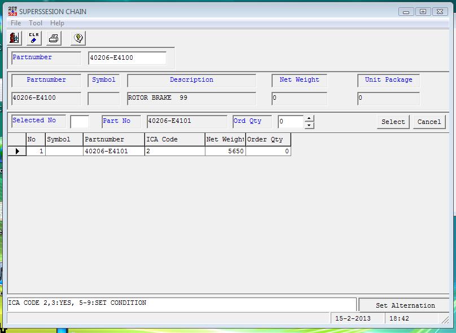Click the blue Unit Package label

(x=388, y=80)
